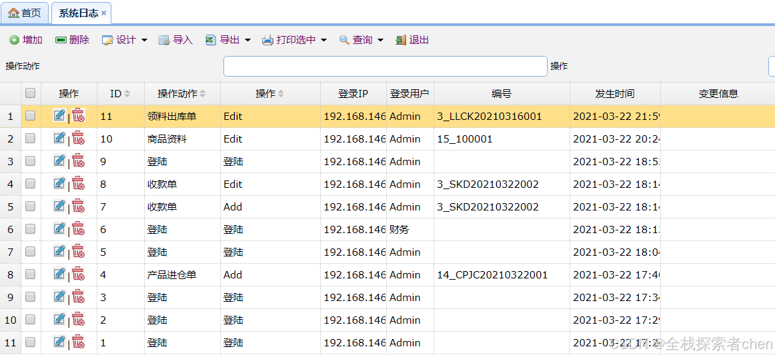Screen dimensions: 775x357
Task: Edit the 财务 login row with ID 6
Action: [x=59, y=228]
